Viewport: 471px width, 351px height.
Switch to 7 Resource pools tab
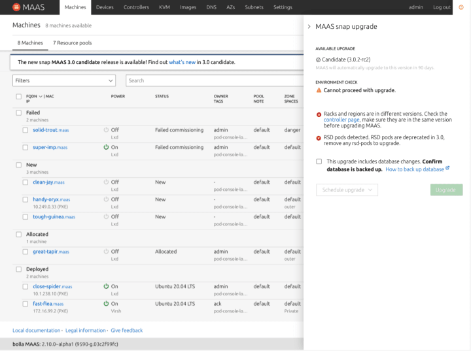(x=73, y=43)
